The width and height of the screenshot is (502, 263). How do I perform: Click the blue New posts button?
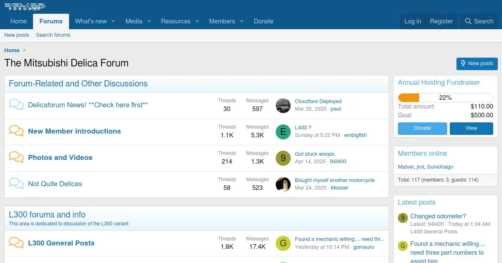tap(477, 63)
